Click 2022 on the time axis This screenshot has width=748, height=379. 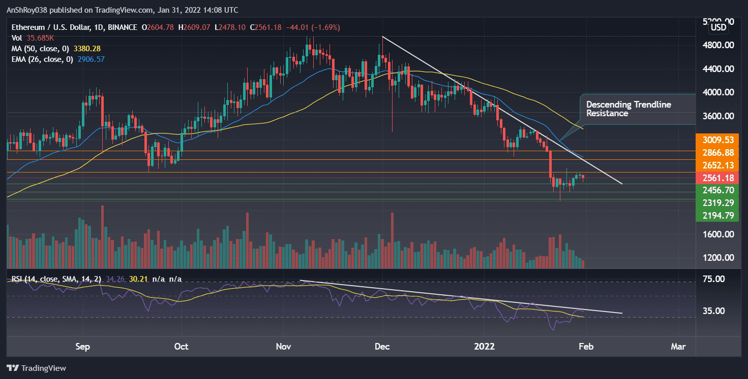tap(485, 347)
